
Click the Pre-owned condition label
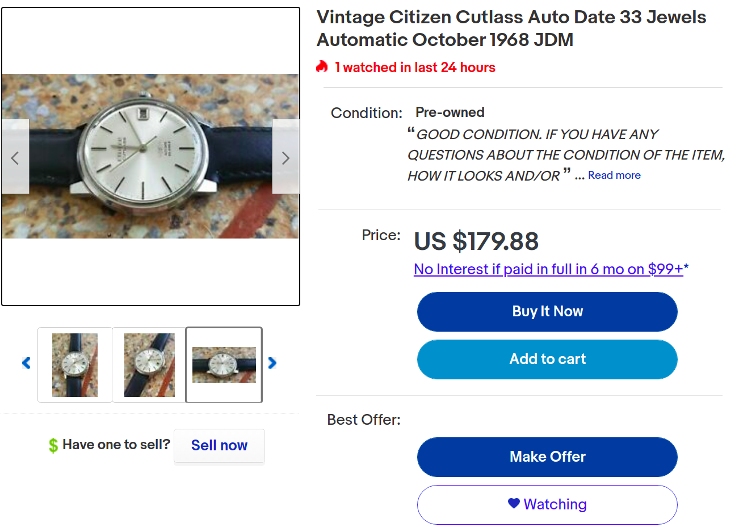coord(450,112)
